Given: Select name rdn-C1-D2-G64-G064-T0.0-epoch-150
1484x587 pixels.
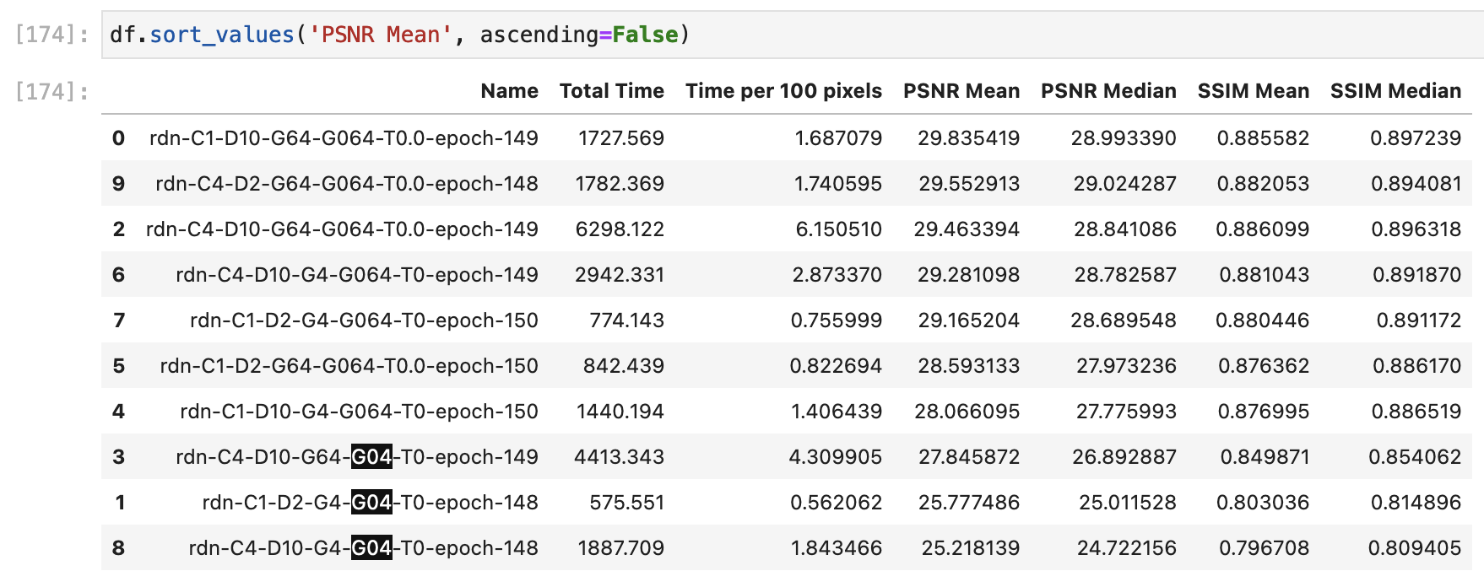Looking at the screenshot, I should point(349,366).
